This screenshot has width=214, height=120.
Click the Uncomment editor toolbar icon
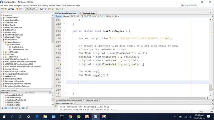(118, 16)
